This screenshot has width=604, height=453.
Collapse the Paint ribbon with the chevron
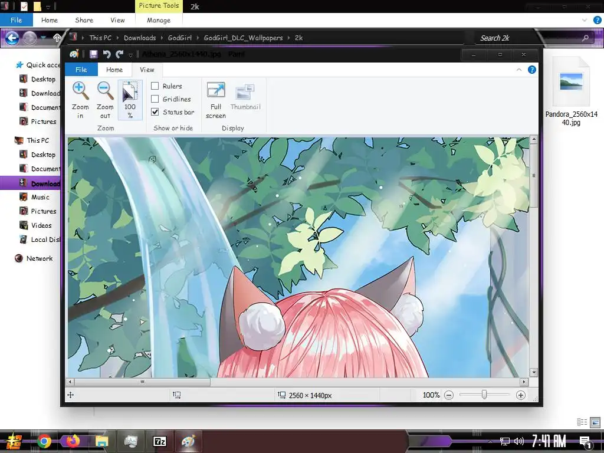tap(519, 70)
